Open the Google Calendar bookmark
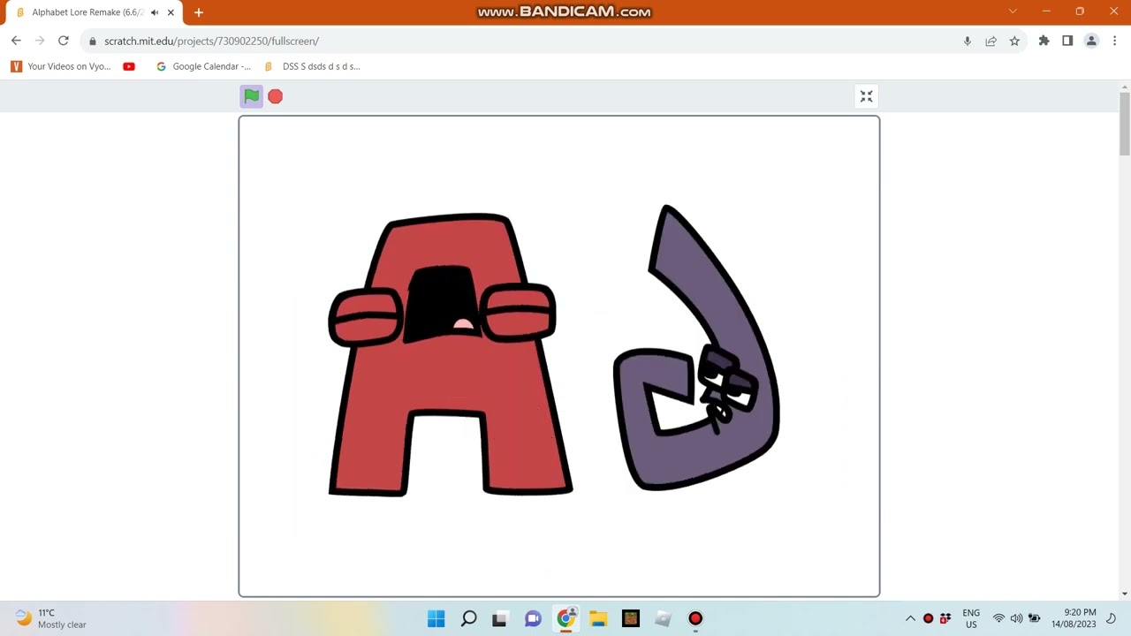1131x636 pixels. (203, 66)
